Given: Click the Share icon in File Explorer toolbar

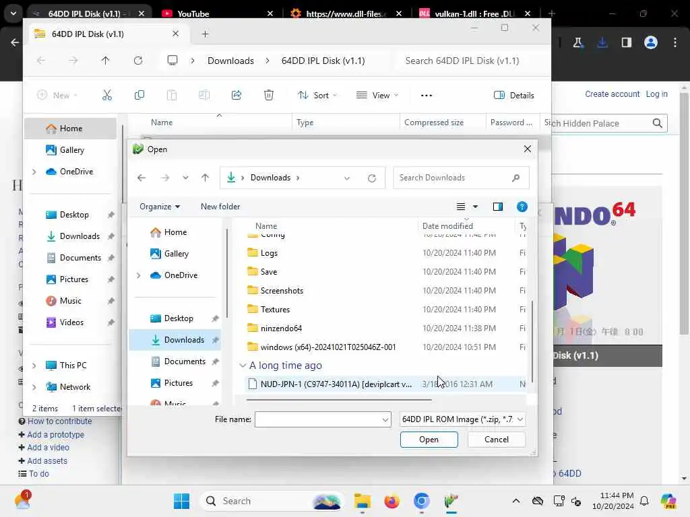Looking at the screenshot, I should pyautogui.click(x=237, y=95).
